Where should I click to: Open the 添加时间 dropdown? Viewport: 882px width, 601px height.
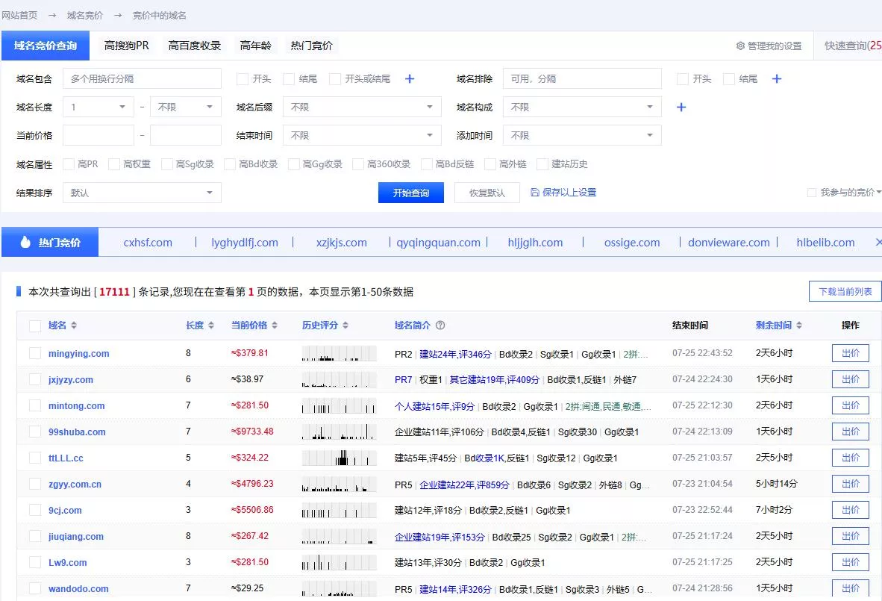click(x=582, y=136)
